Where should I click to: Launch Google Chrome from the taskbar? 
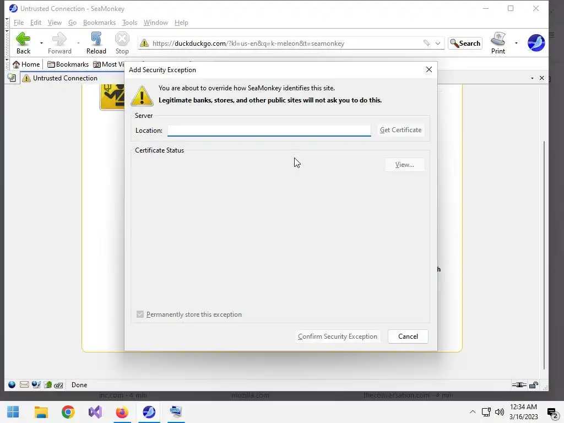68,412
